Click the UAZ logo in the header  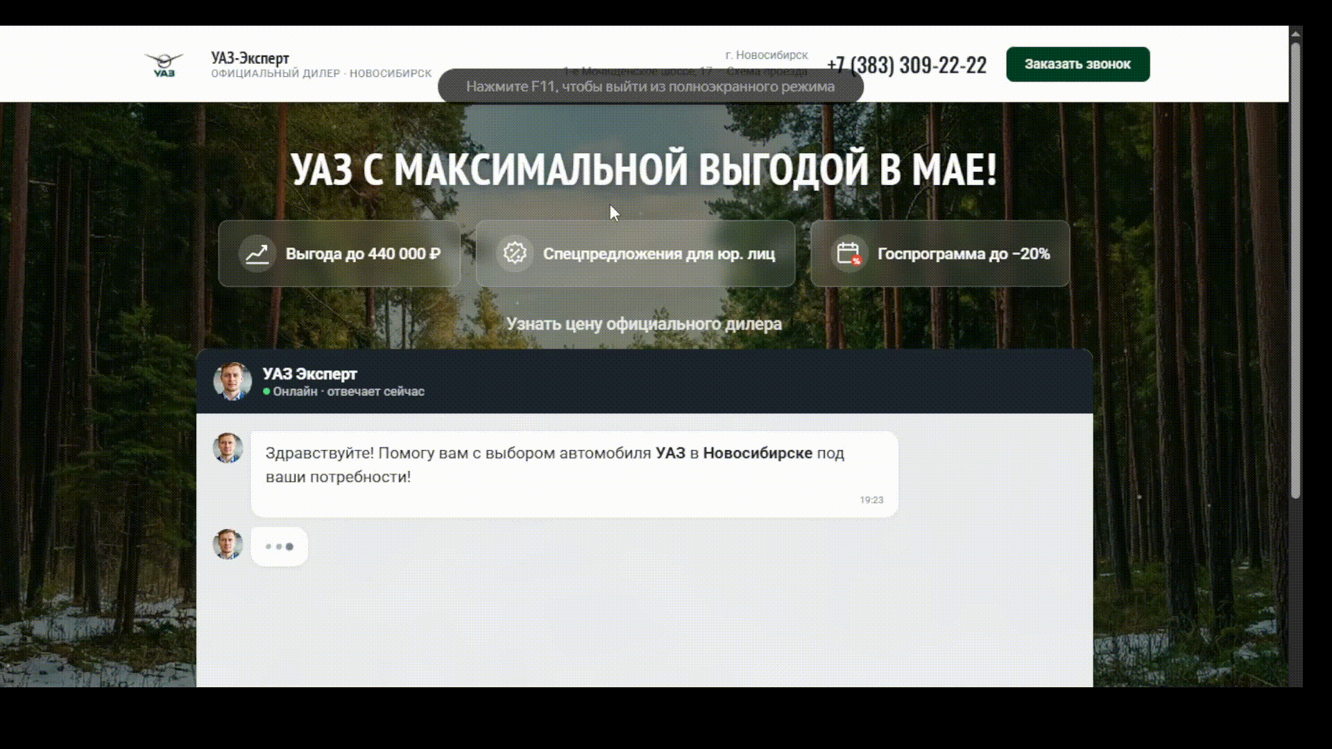coord(164,64)
